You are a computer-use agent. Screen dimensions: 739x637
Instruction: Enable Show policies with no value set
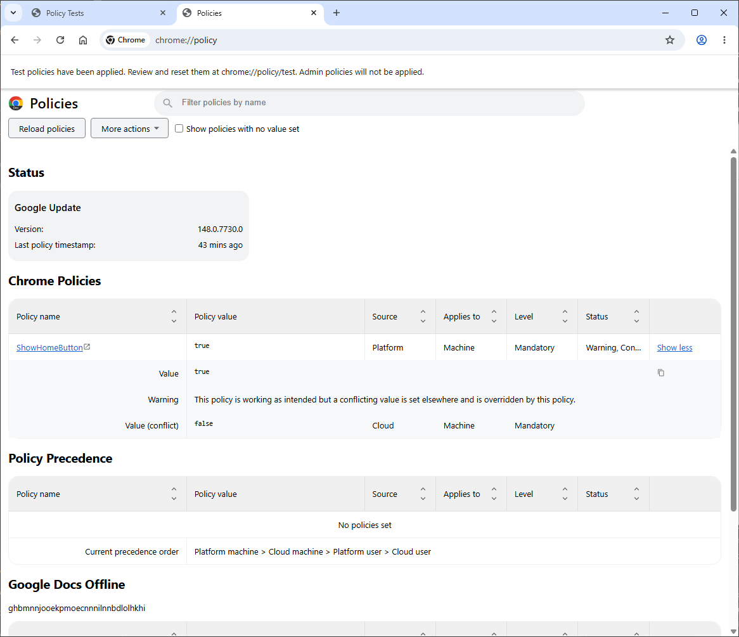[179, 128]
